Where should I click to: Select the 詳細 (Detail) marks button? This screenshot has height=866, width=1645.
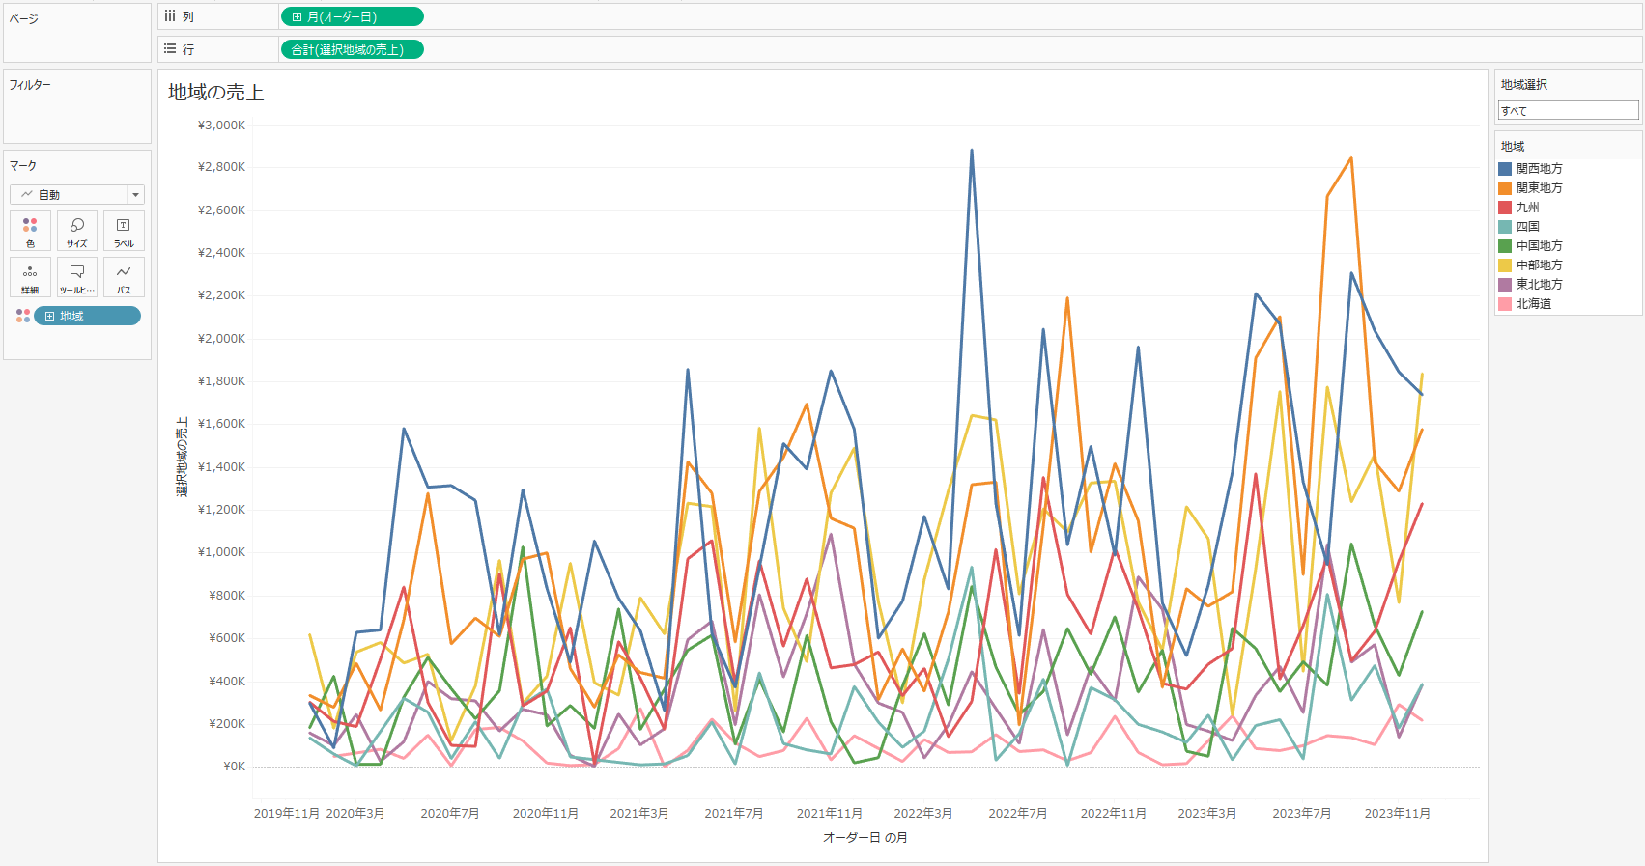click(30, 277)
